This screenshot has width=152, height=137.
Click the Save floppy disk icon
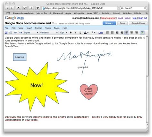tap(6, 32)
